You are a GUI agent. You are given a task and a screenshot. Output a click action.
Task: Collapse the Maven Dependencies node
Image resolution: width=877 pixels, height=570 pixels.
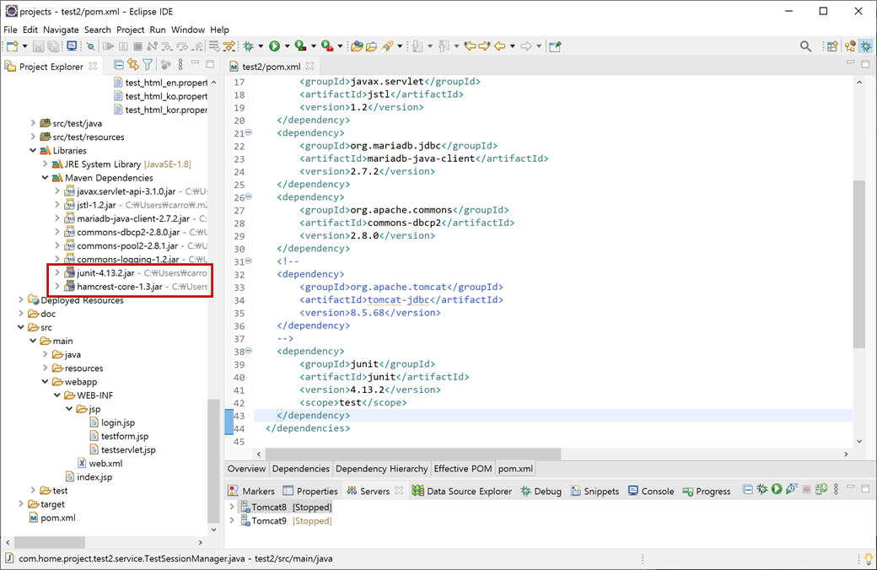(45, 178)
